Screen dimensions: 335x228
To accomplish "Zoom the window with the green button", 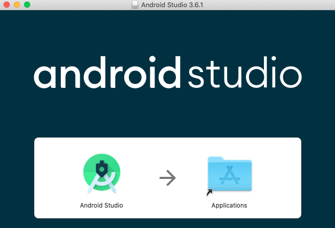I will click(x=27, y=5).
